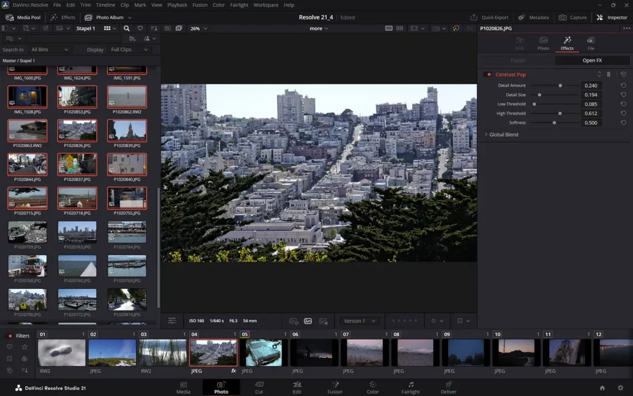Viewport: 633px width, 396px height.
Task: Open the Color page
Action: coord(373,387)
